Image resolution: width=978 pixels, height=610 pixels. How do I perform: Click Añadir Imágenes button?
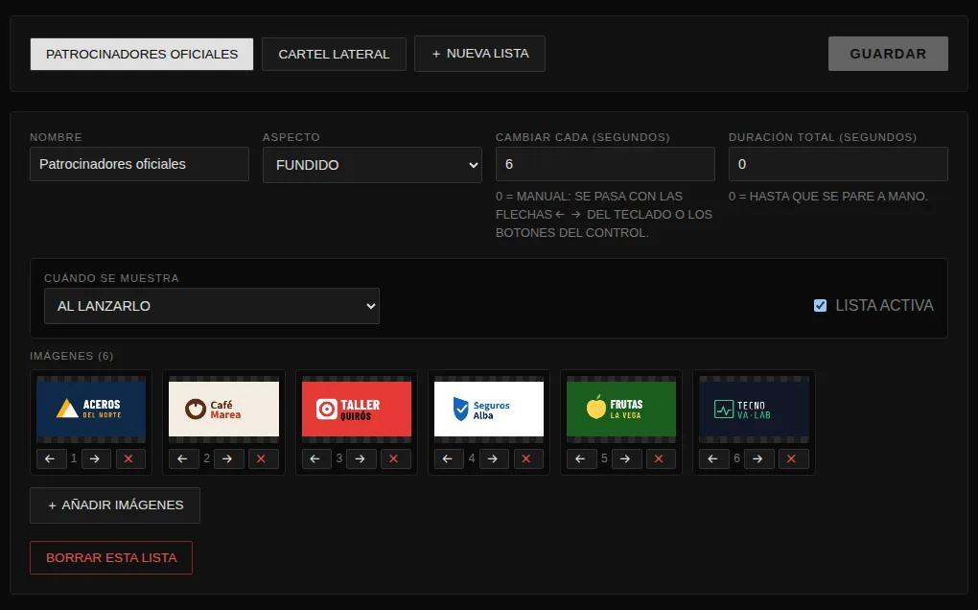point(115,505)
